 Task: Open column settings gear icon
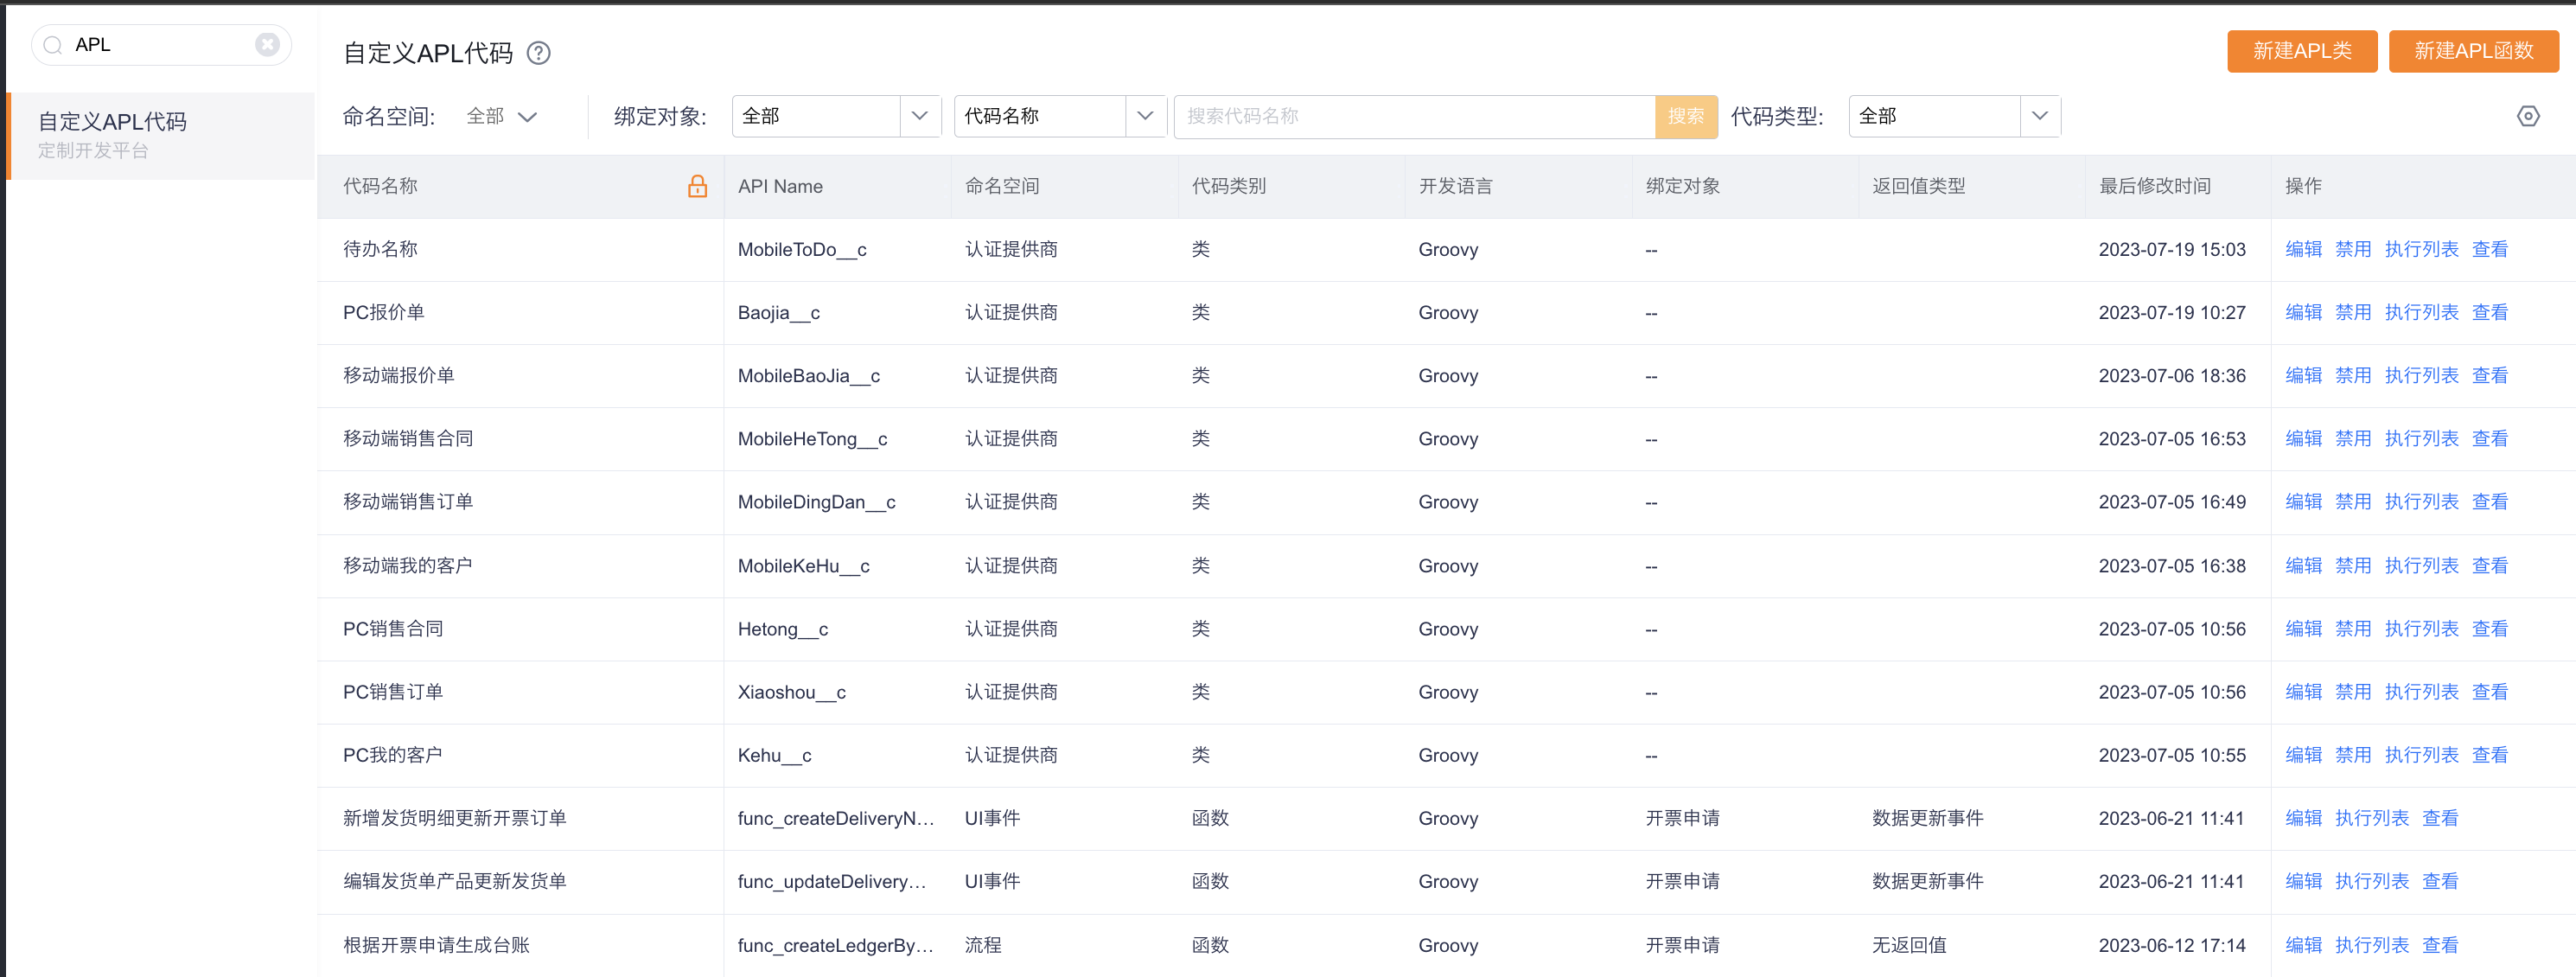pos(2528,116)
